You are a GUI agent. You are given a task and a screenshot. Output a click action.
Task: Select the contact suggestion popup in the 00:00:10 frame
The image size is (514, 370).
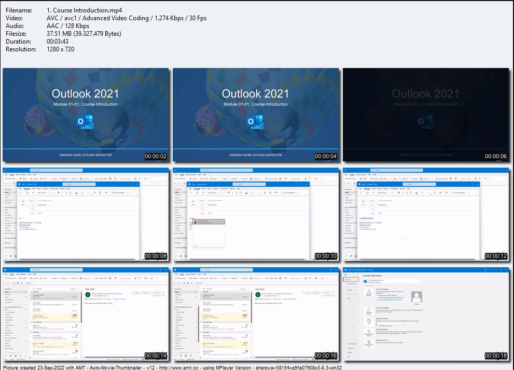pyautogui.click(x=209, y=233)
